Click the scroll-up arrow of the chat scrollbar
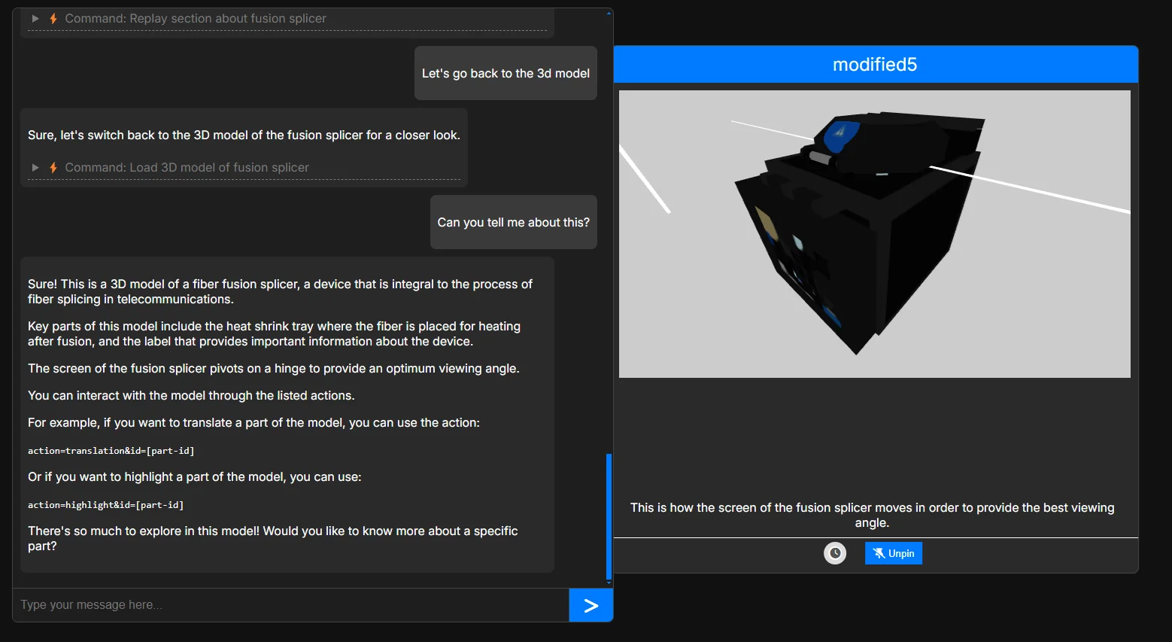Screen dimensions: 1172x642 (x=609, y=12)
